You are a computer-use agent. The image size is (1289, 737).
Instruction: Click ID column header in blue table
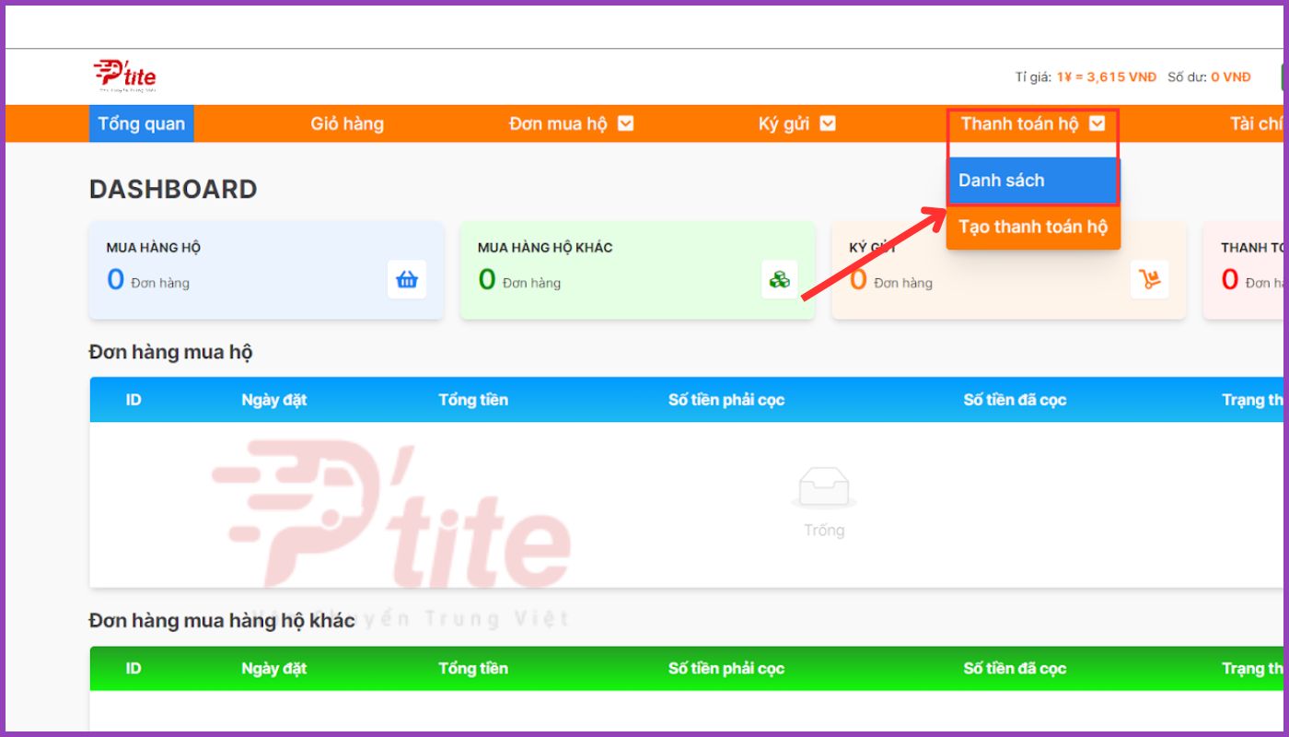(x=134, y=400)
